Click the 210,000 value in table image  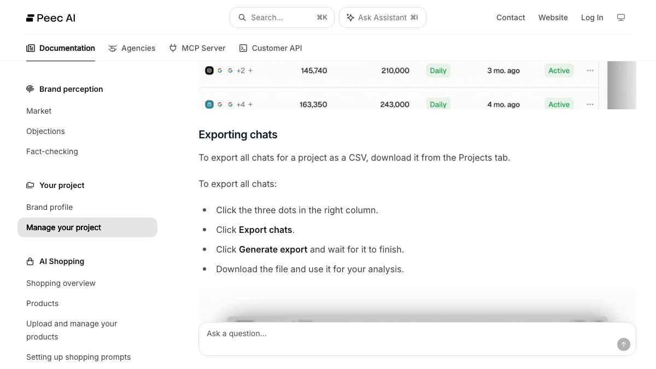[x=395, y=71]
